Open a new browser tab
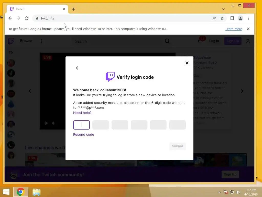Screen dimensions: 262x197 click(74, 9)
